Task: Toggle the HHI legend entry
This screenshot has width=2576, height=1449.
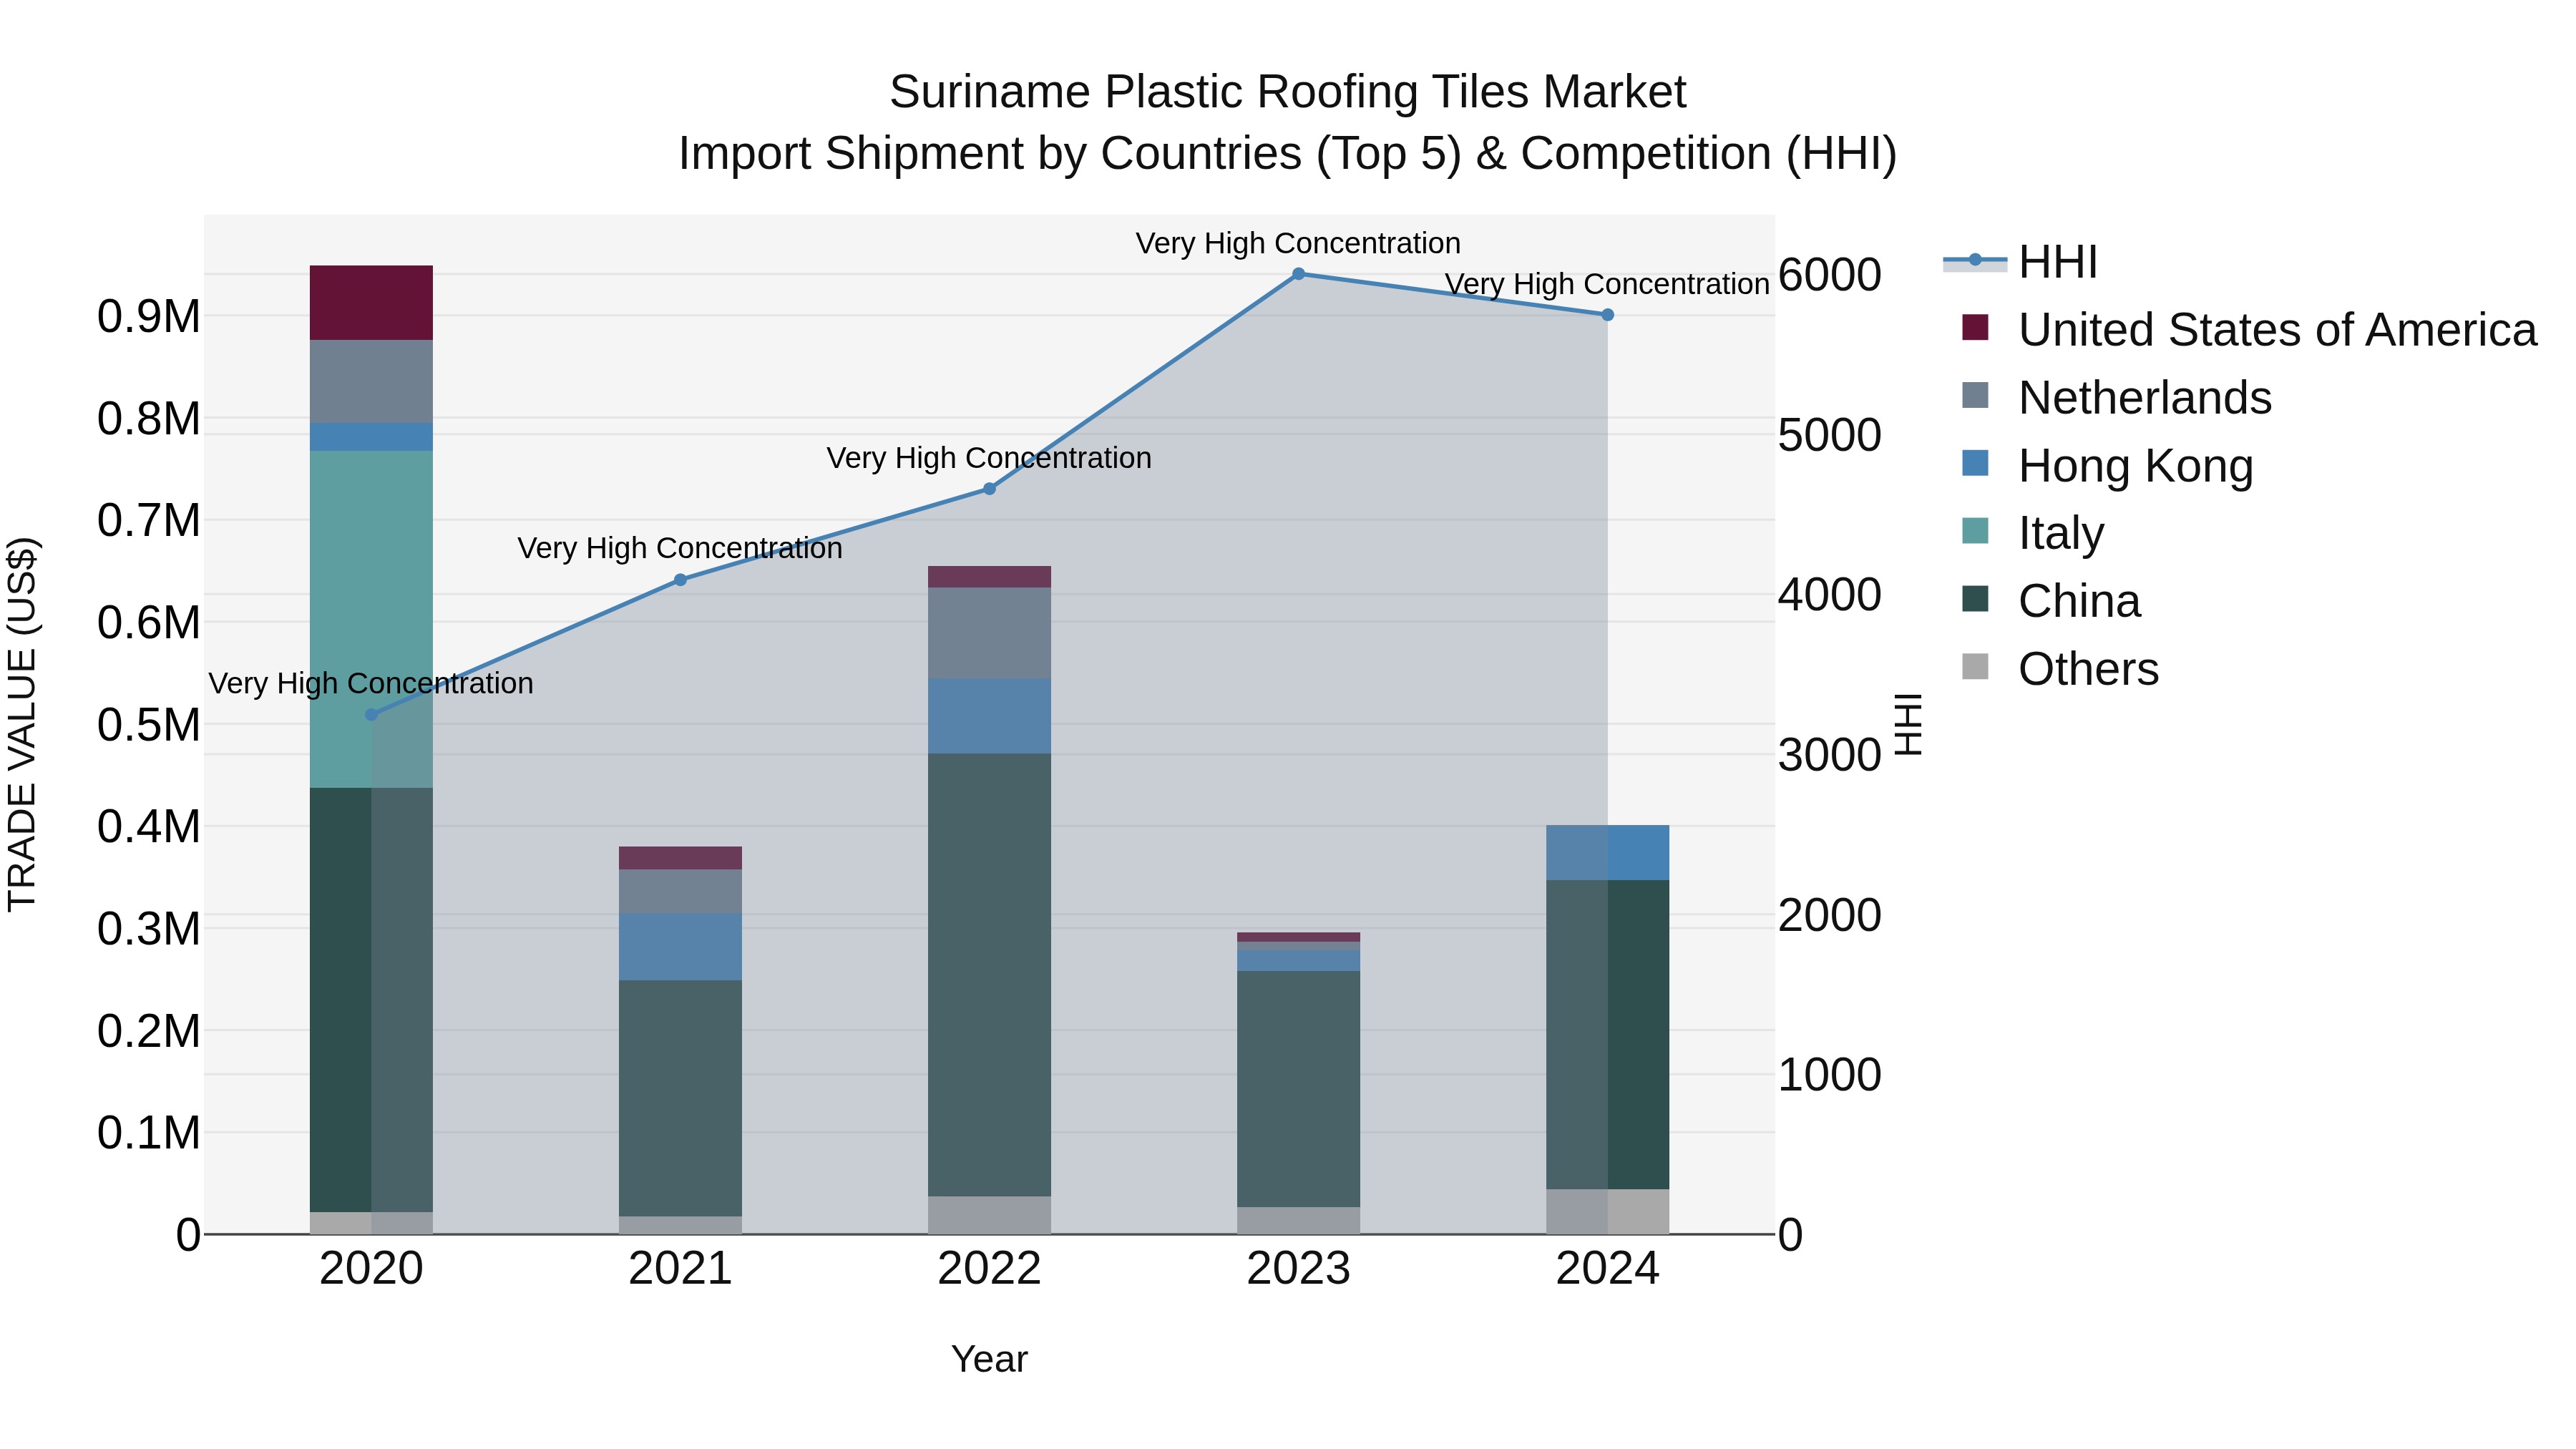Action: coord(2020,262)
